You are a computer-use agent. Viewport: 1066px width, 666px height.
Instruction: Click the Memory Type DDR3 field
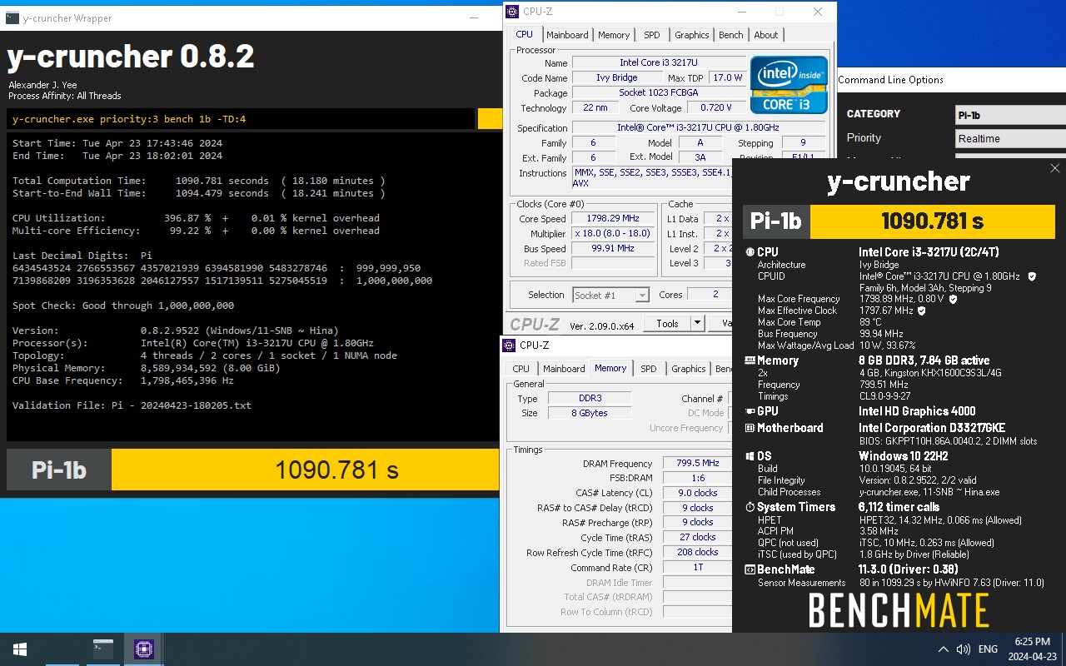pos(590,399)
